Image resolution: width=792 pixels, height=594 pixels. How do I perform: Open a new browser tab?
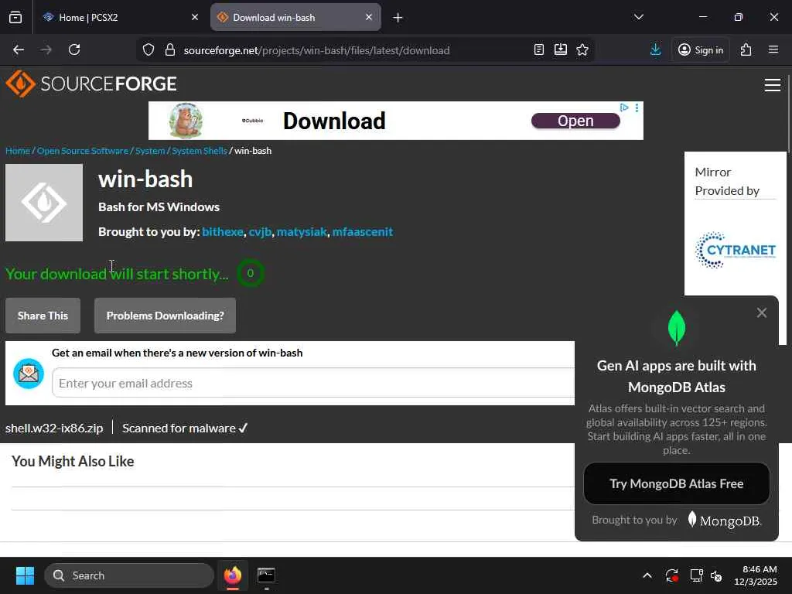coord(398,18)
